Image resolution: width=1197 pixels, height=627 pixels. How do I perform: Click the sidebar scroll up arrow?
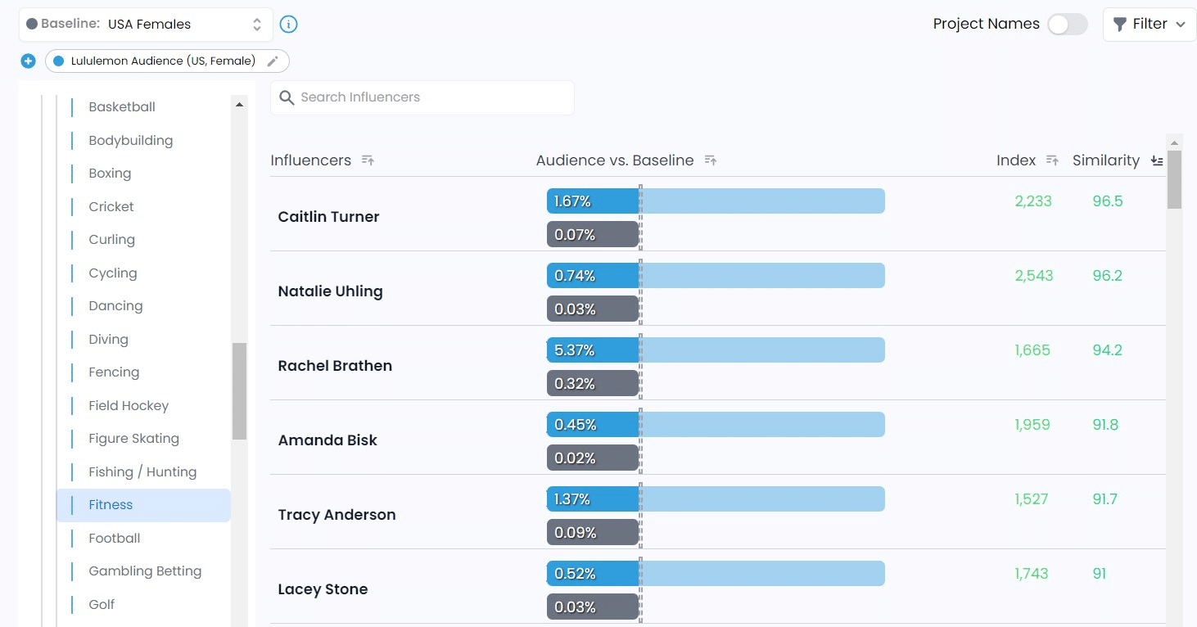pyautogui.click(x=239, y=105)
